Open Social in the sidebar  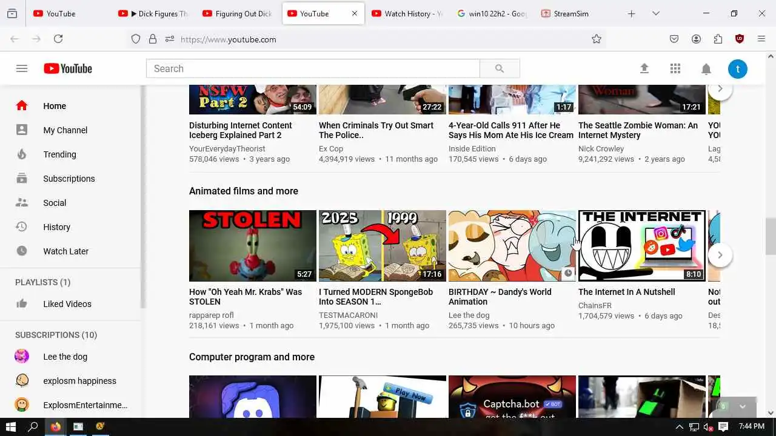coord(70,203)
